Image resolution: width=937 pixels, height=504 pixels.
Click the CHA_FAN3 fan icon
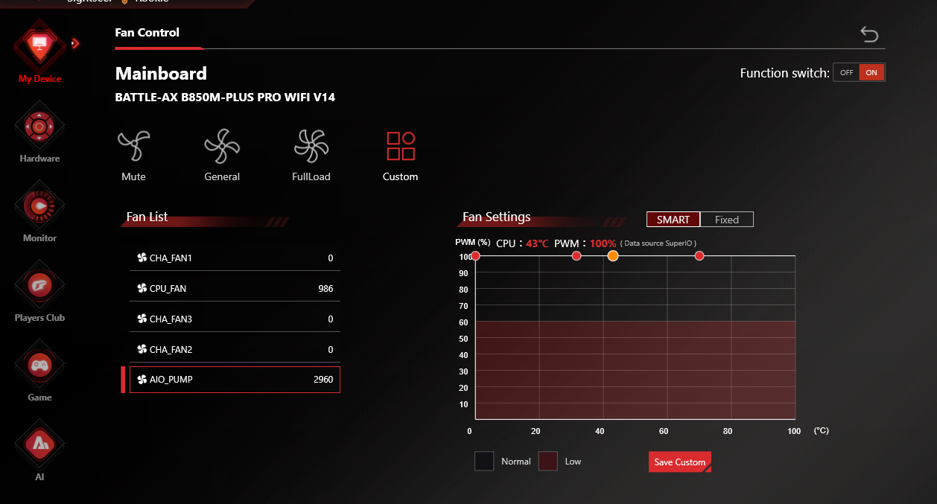click(x=142, y=319)
